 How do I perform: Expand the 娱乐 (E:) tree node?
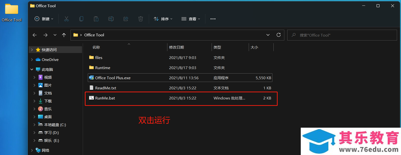34,141
